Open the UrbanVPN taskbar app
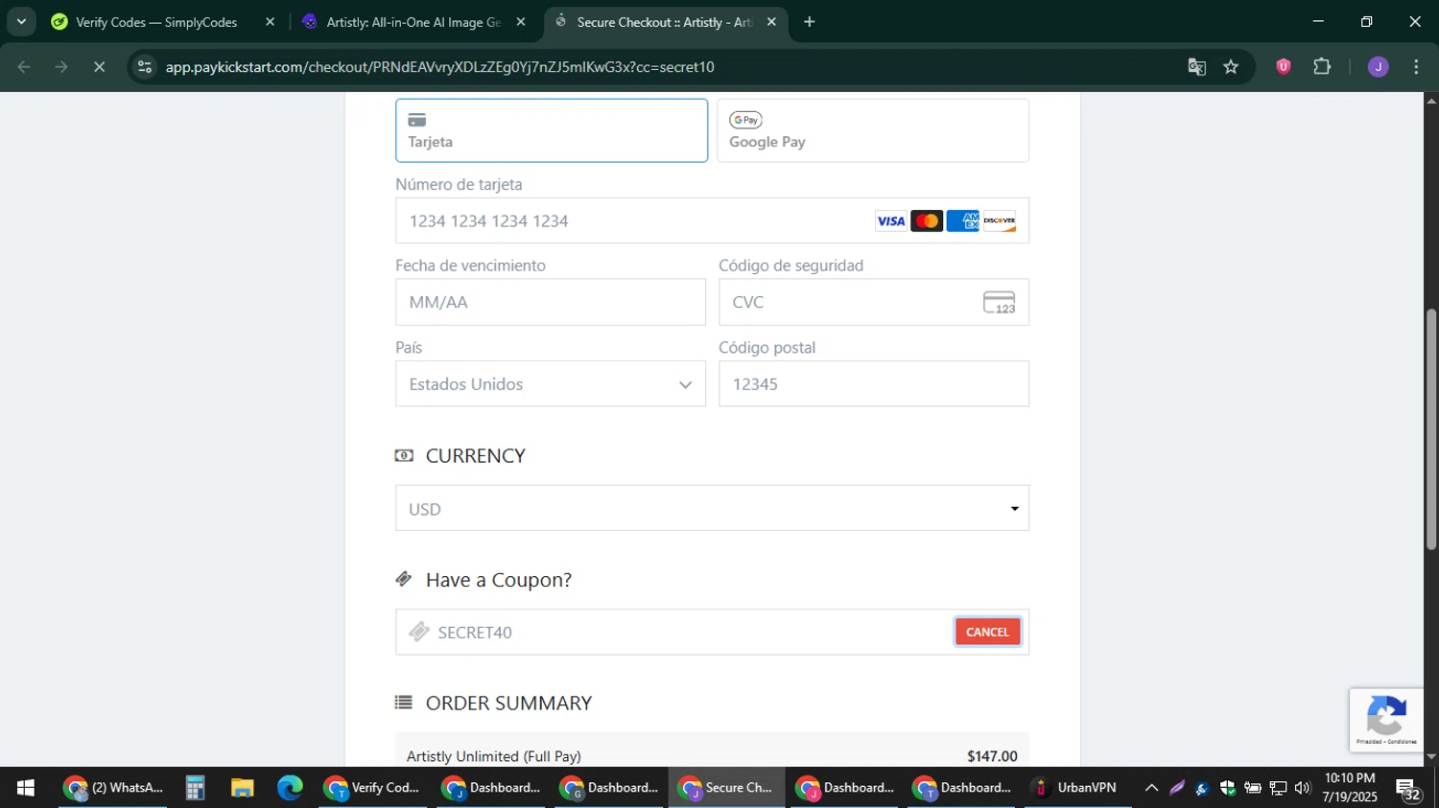 point(1077,788)
